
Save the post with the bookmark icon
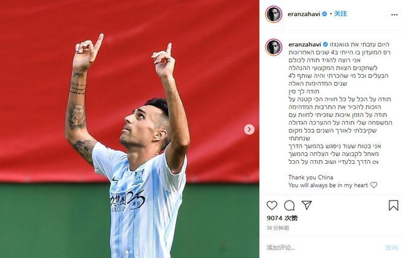click(394, 205)
